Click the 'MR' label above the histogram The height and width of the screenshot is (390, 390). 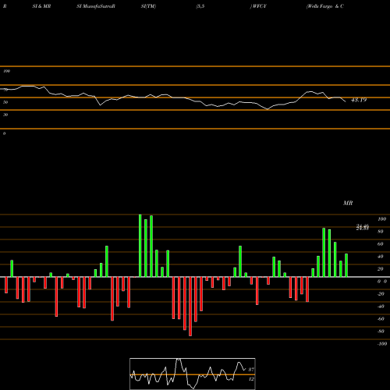coord(348,203)
